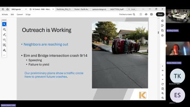Screen dimensions: 190x107
Task: Switch to 2025-TTCM_0.pdf tab
Action: click(x=117, y=9)
